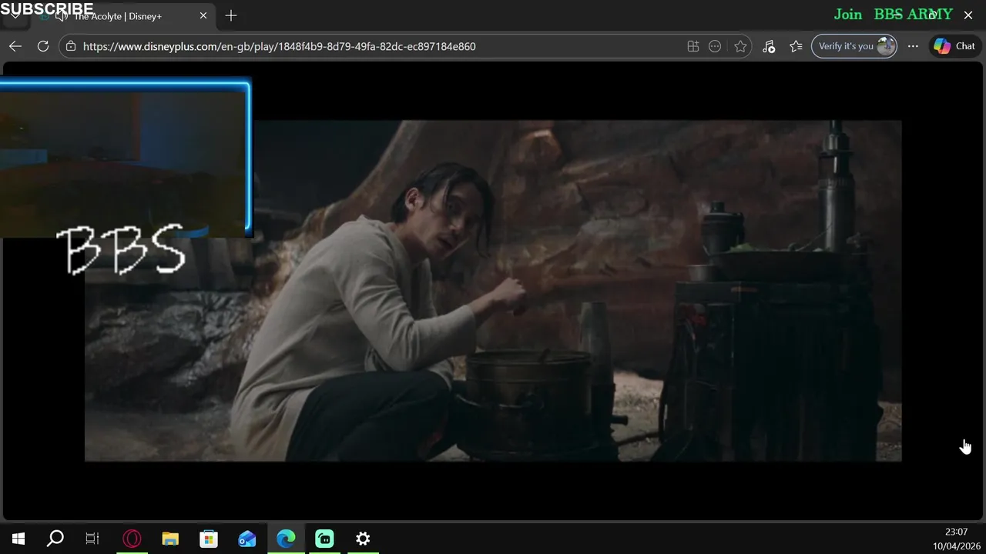Open the circled three-dots address bar icon
This screenshot has height=554, width=986.
pos(715,46)
